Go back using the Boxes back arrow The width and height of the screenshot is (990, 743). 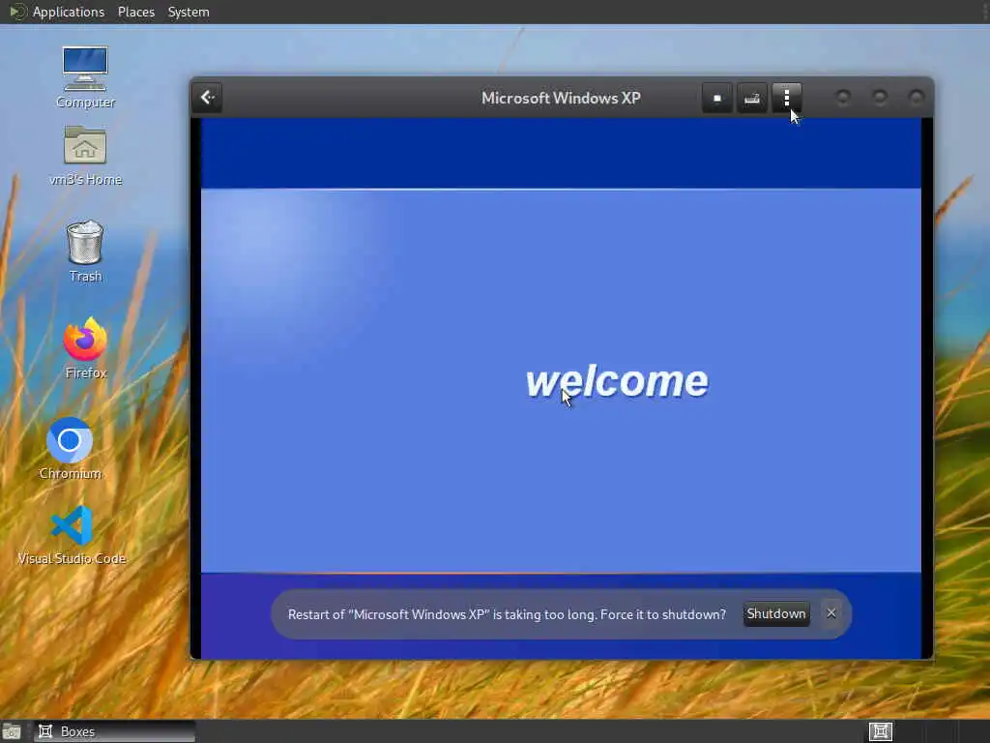pos(207,98)
